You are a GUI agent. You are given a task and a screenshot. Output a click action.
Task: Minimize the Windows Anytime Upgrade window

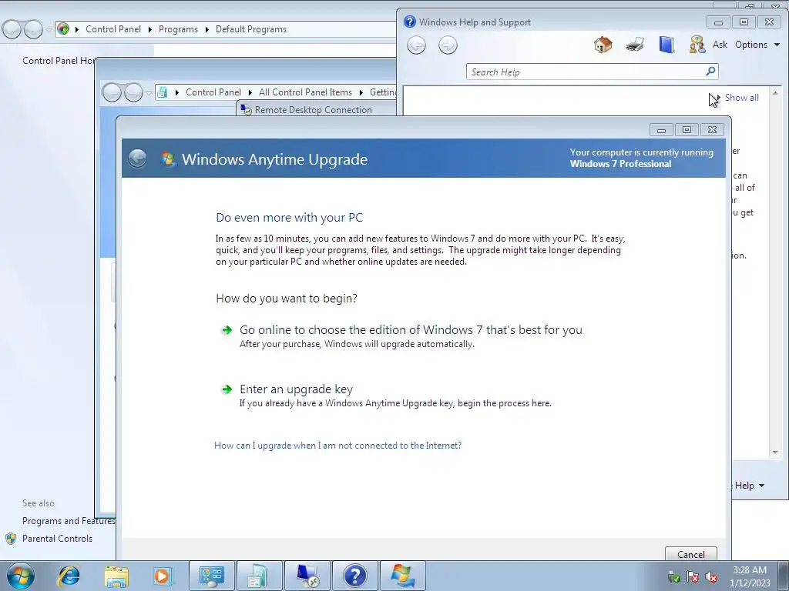pos(661,129)
